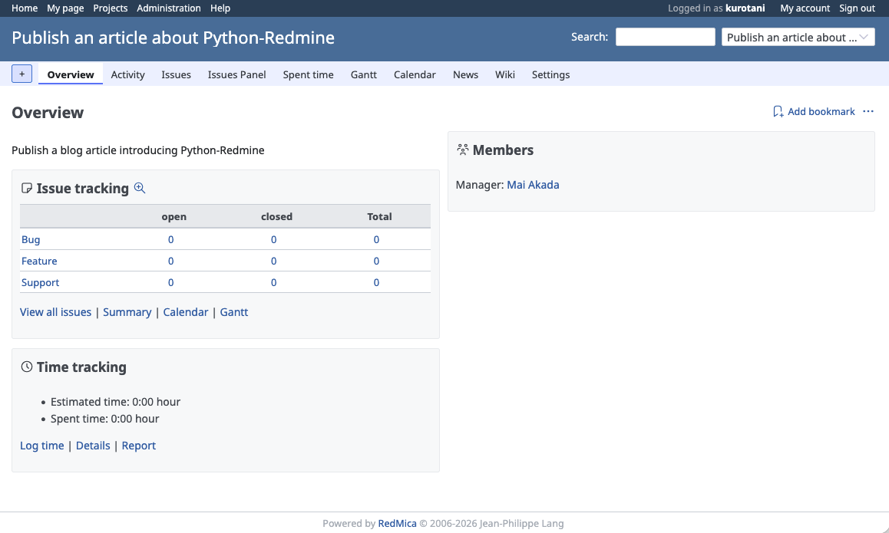The image size is (889, 533).
Task: Open My account
Action: (805, 8)
